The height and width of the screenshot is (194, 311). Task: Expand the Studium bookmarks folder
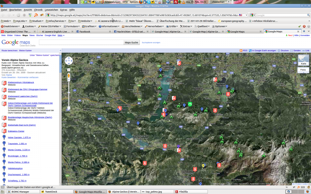click(37, 21)
